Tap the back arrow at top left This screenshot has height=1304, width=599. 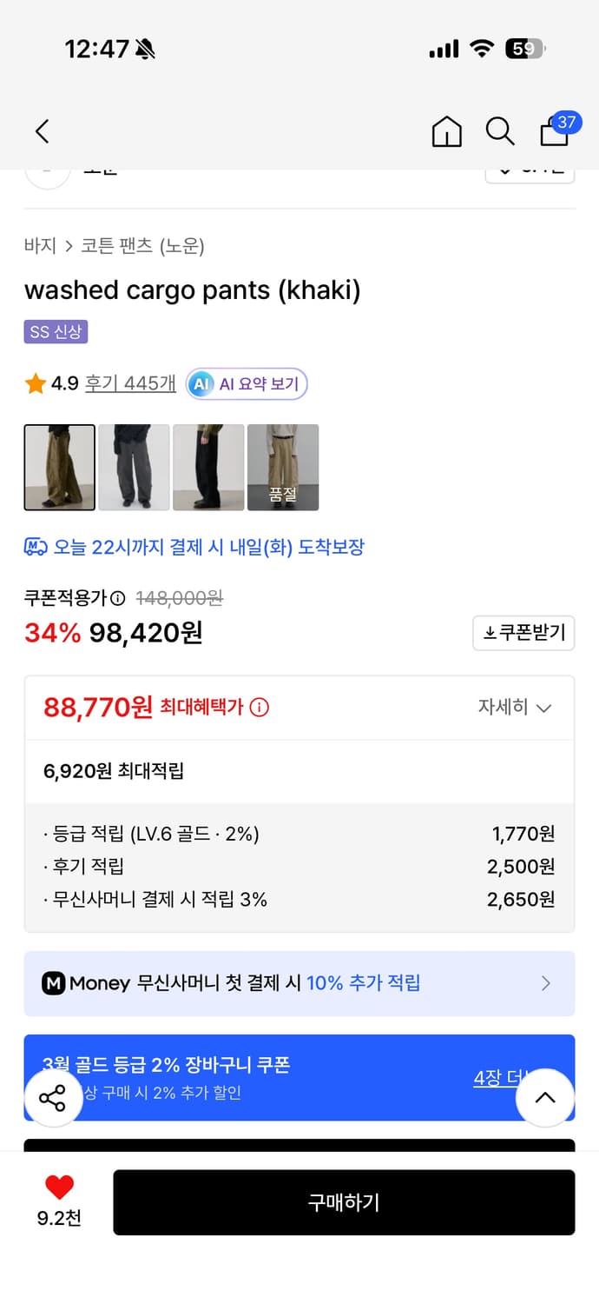tap(41, 131)
